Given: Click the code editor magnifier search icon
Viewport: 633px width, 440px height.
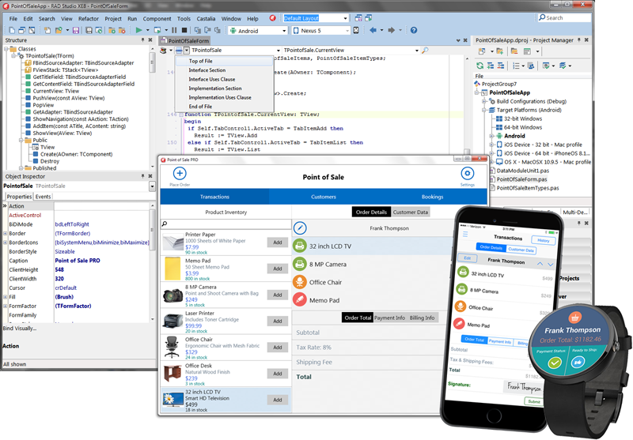Looking at the screenshot, I should click(425, 51).
